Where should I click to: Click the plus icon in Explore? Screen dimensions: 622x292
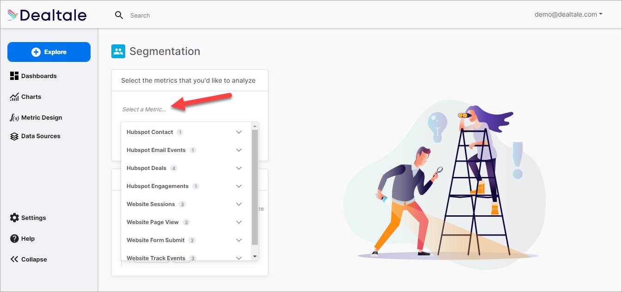tap(36, 52)
